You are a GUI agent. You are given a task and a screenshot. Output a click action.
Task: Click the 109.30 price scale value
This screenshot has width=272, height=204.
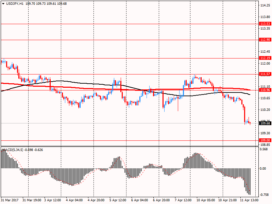pyautogui.click(x=265, y=133)
